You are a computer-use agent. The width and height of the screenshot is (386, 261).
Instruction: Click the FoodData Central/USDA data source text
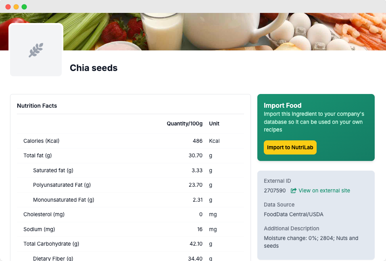294,214
